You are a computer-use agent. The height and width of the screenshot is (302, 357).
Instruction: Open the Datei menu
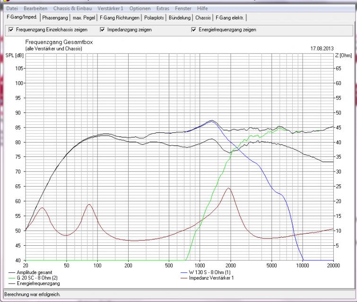(11, 9)
